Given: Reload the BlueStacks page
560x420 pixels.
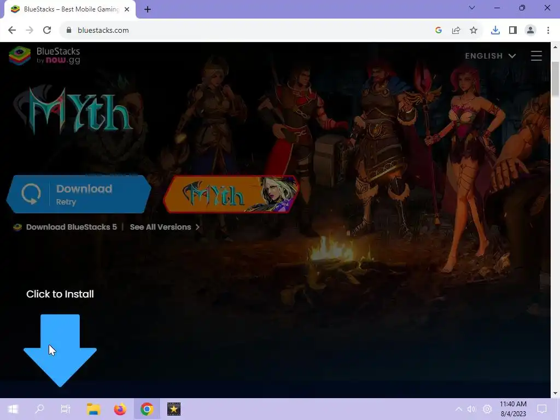Looking at the screenshot, I should pyautogui.click(x=47, y=31).
